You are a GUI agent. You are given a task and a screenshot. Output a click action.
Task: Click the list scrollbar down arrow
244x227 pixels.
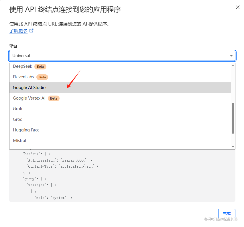233,146
